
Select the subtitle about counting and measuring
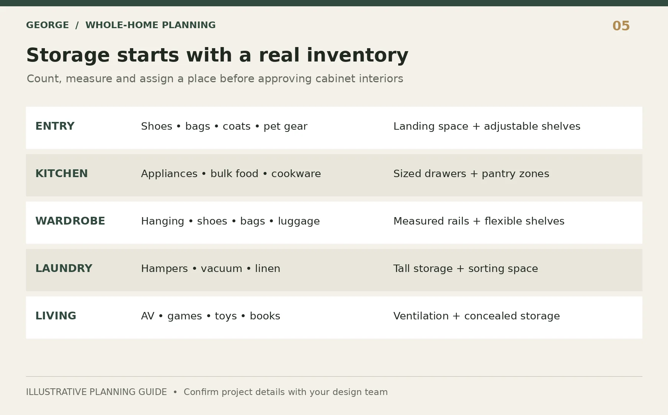(215, 79)
